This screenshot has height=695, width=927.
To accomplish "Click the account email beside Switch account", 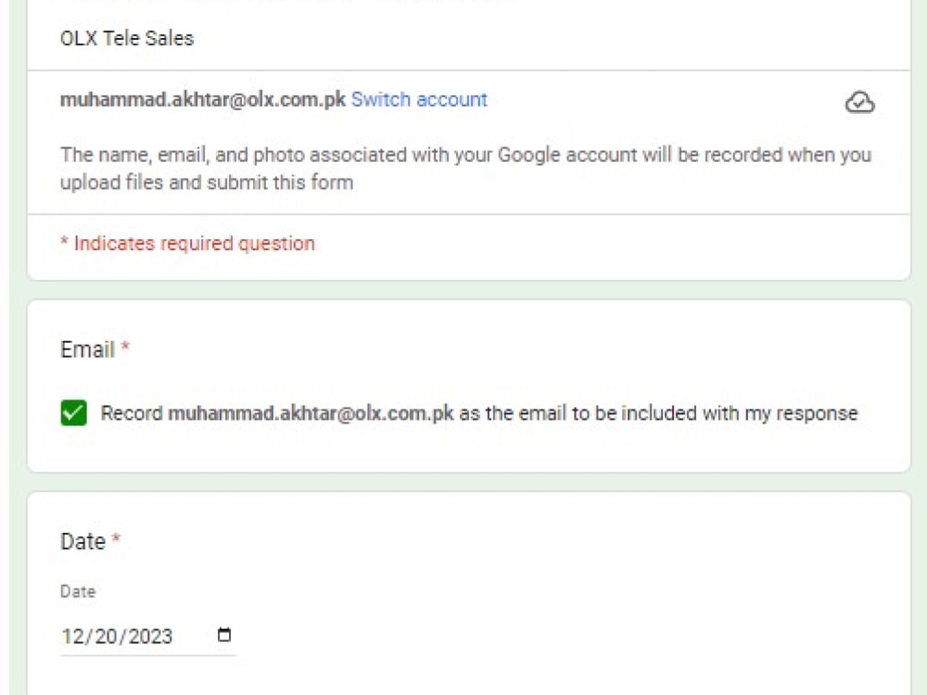I will coord(203,100).
